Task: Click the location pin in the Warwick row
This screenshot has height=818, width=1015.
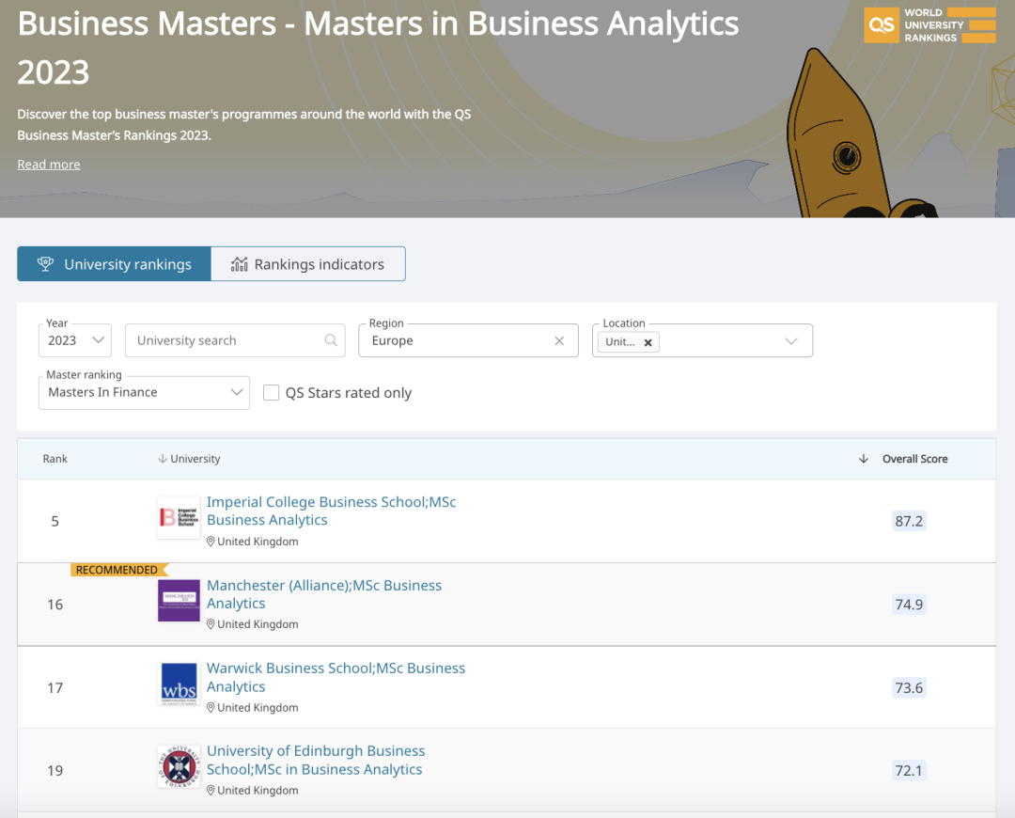Action: click(211, 708)
